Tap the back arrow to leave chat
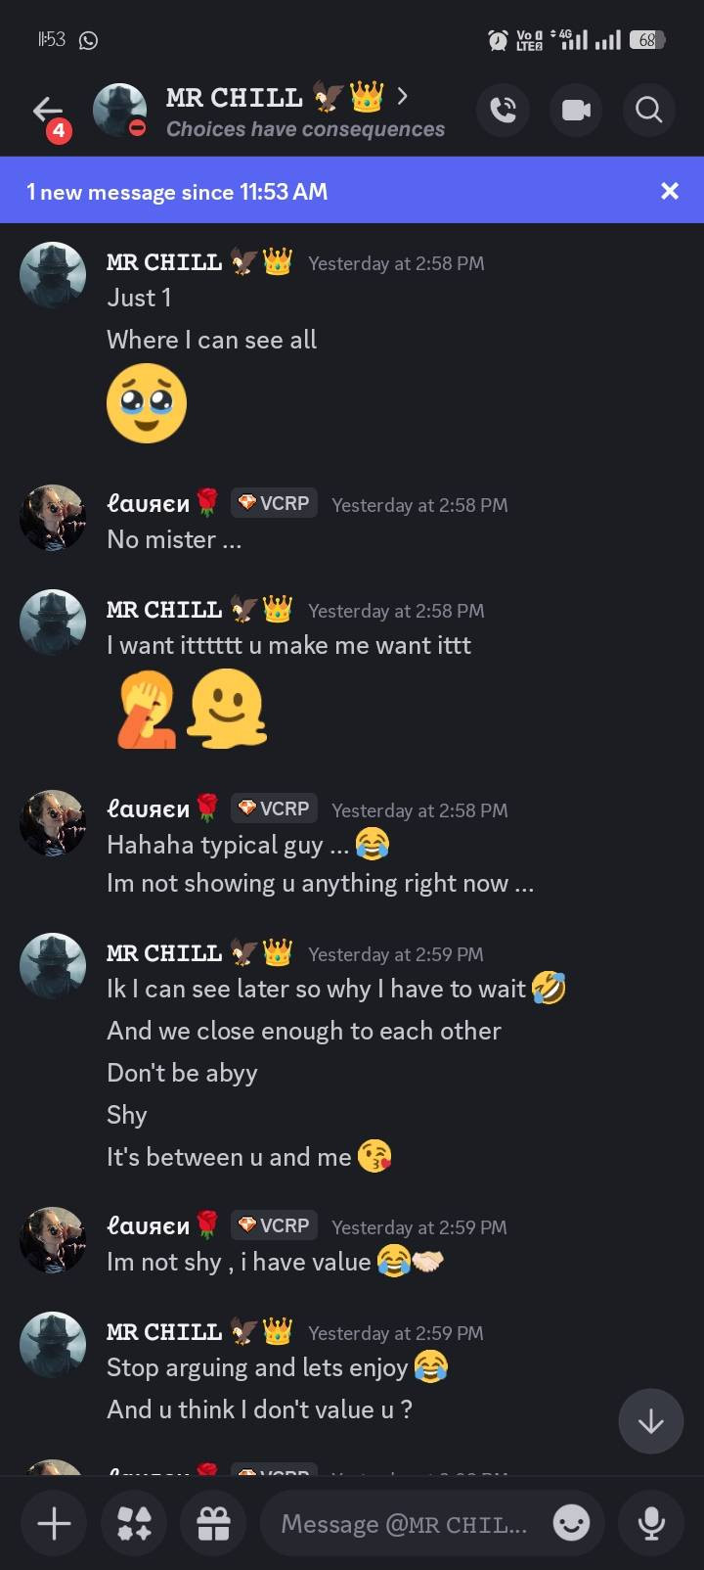The image size is (704, 1570). click(x=46, y=110)
